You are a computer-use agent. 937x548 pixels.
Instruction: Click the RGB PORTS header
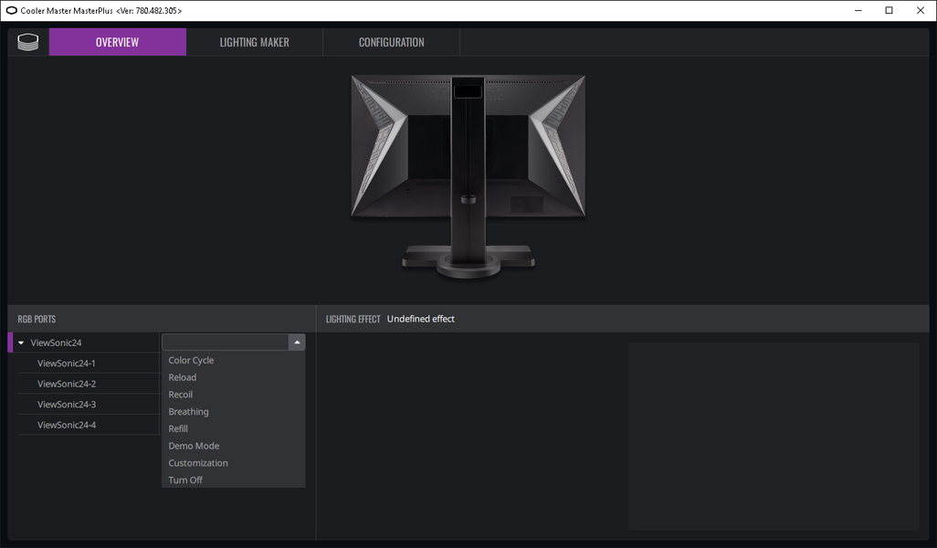[37, 319]
